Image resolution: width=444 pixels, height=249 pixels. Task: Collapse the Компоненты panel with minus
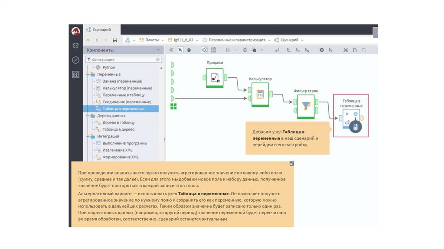click(158, 50)
